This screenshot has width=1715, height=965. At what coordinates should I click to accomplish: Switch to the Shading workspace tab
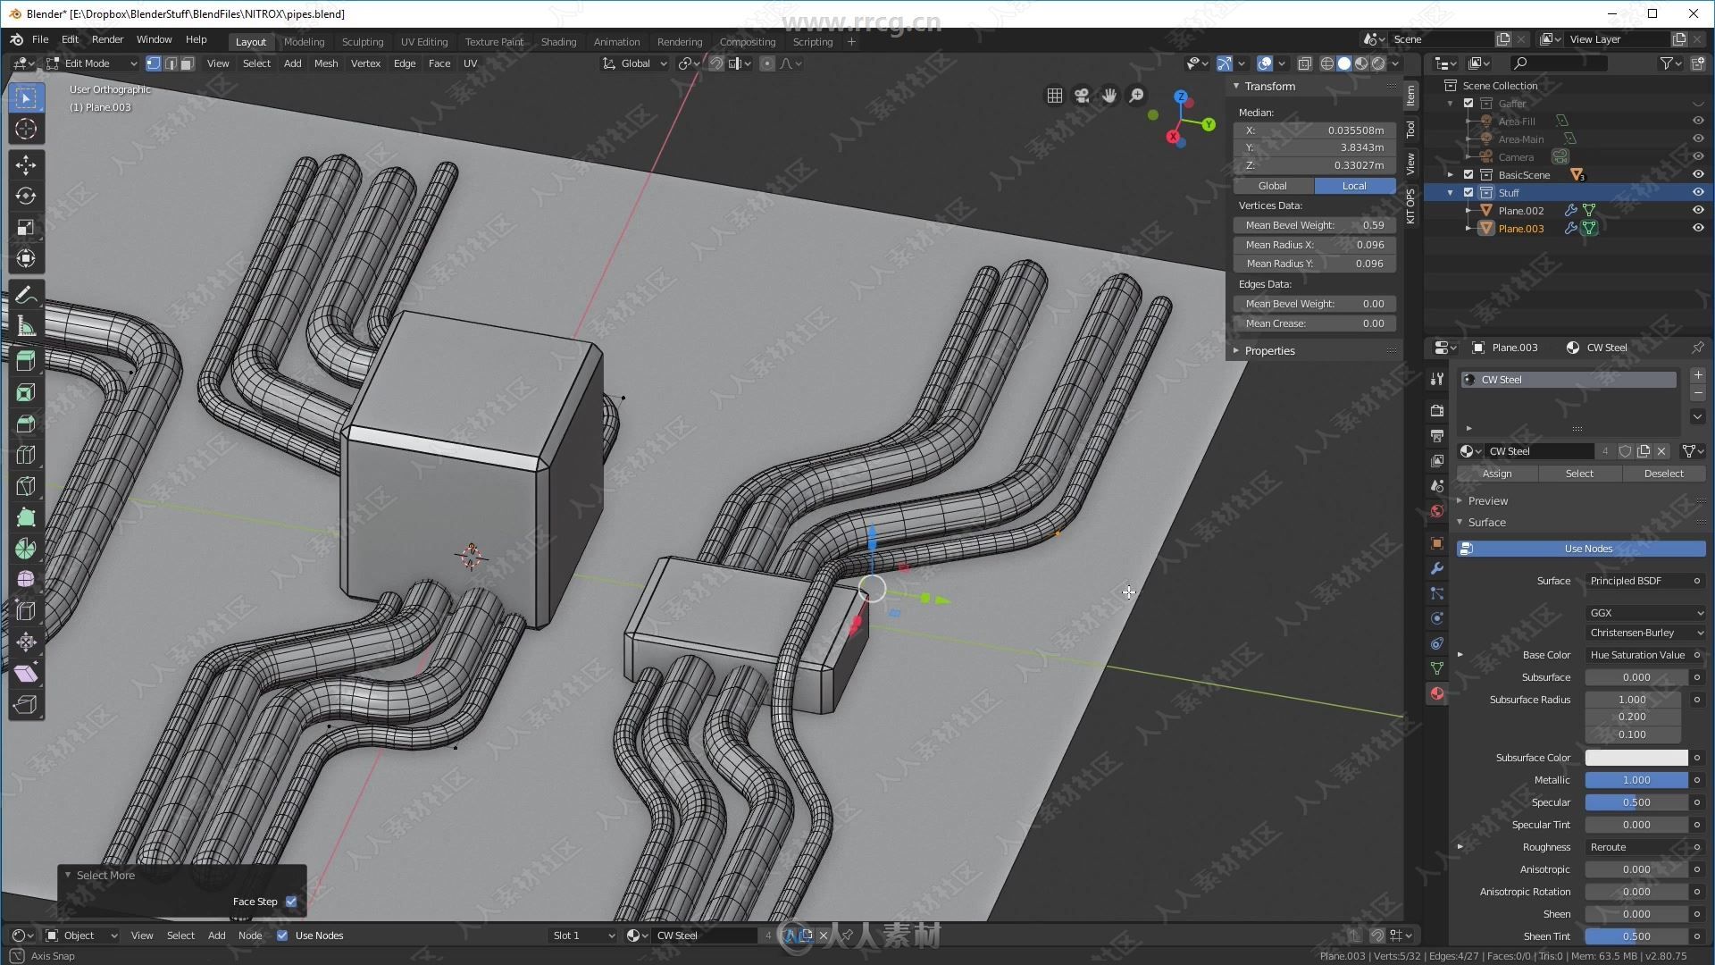pyautogui.click(x=557, y=40)
